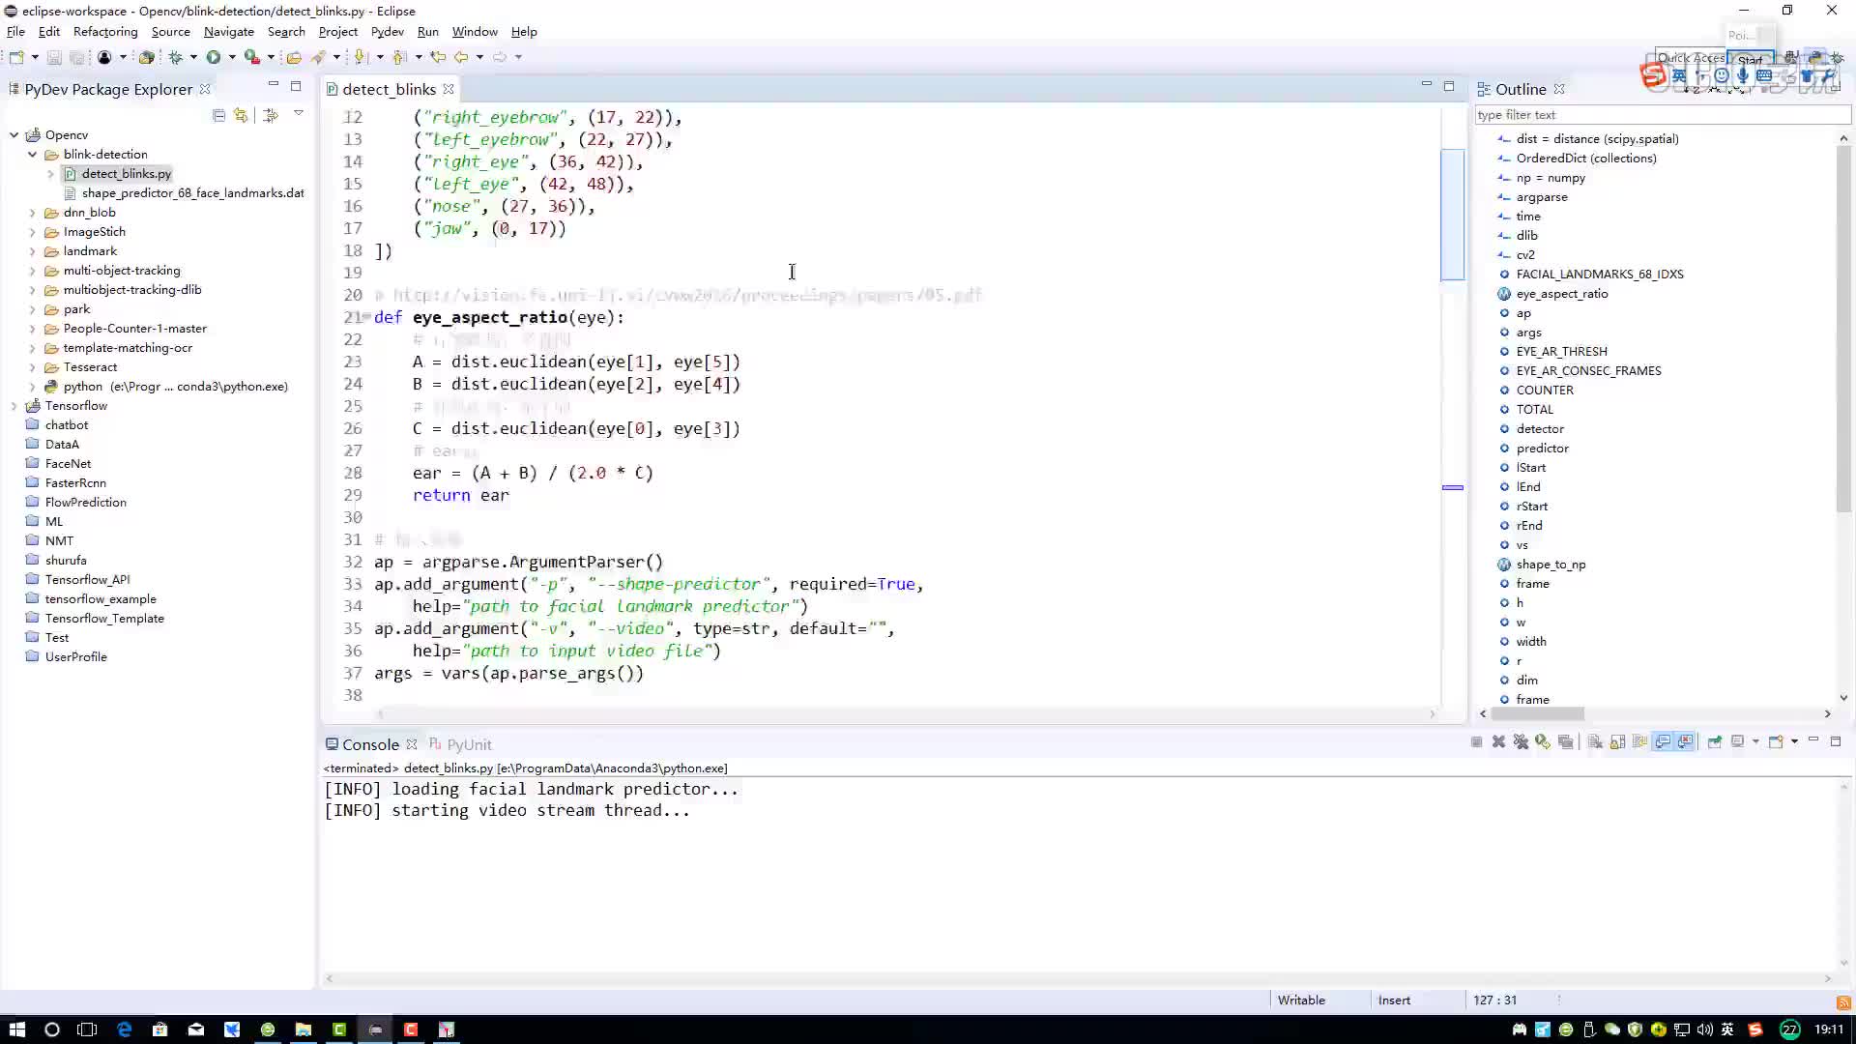The height and width of the screenshot is (1044, 1856).
Task: Click the Windows Start button
Action: click(16, 1029)
